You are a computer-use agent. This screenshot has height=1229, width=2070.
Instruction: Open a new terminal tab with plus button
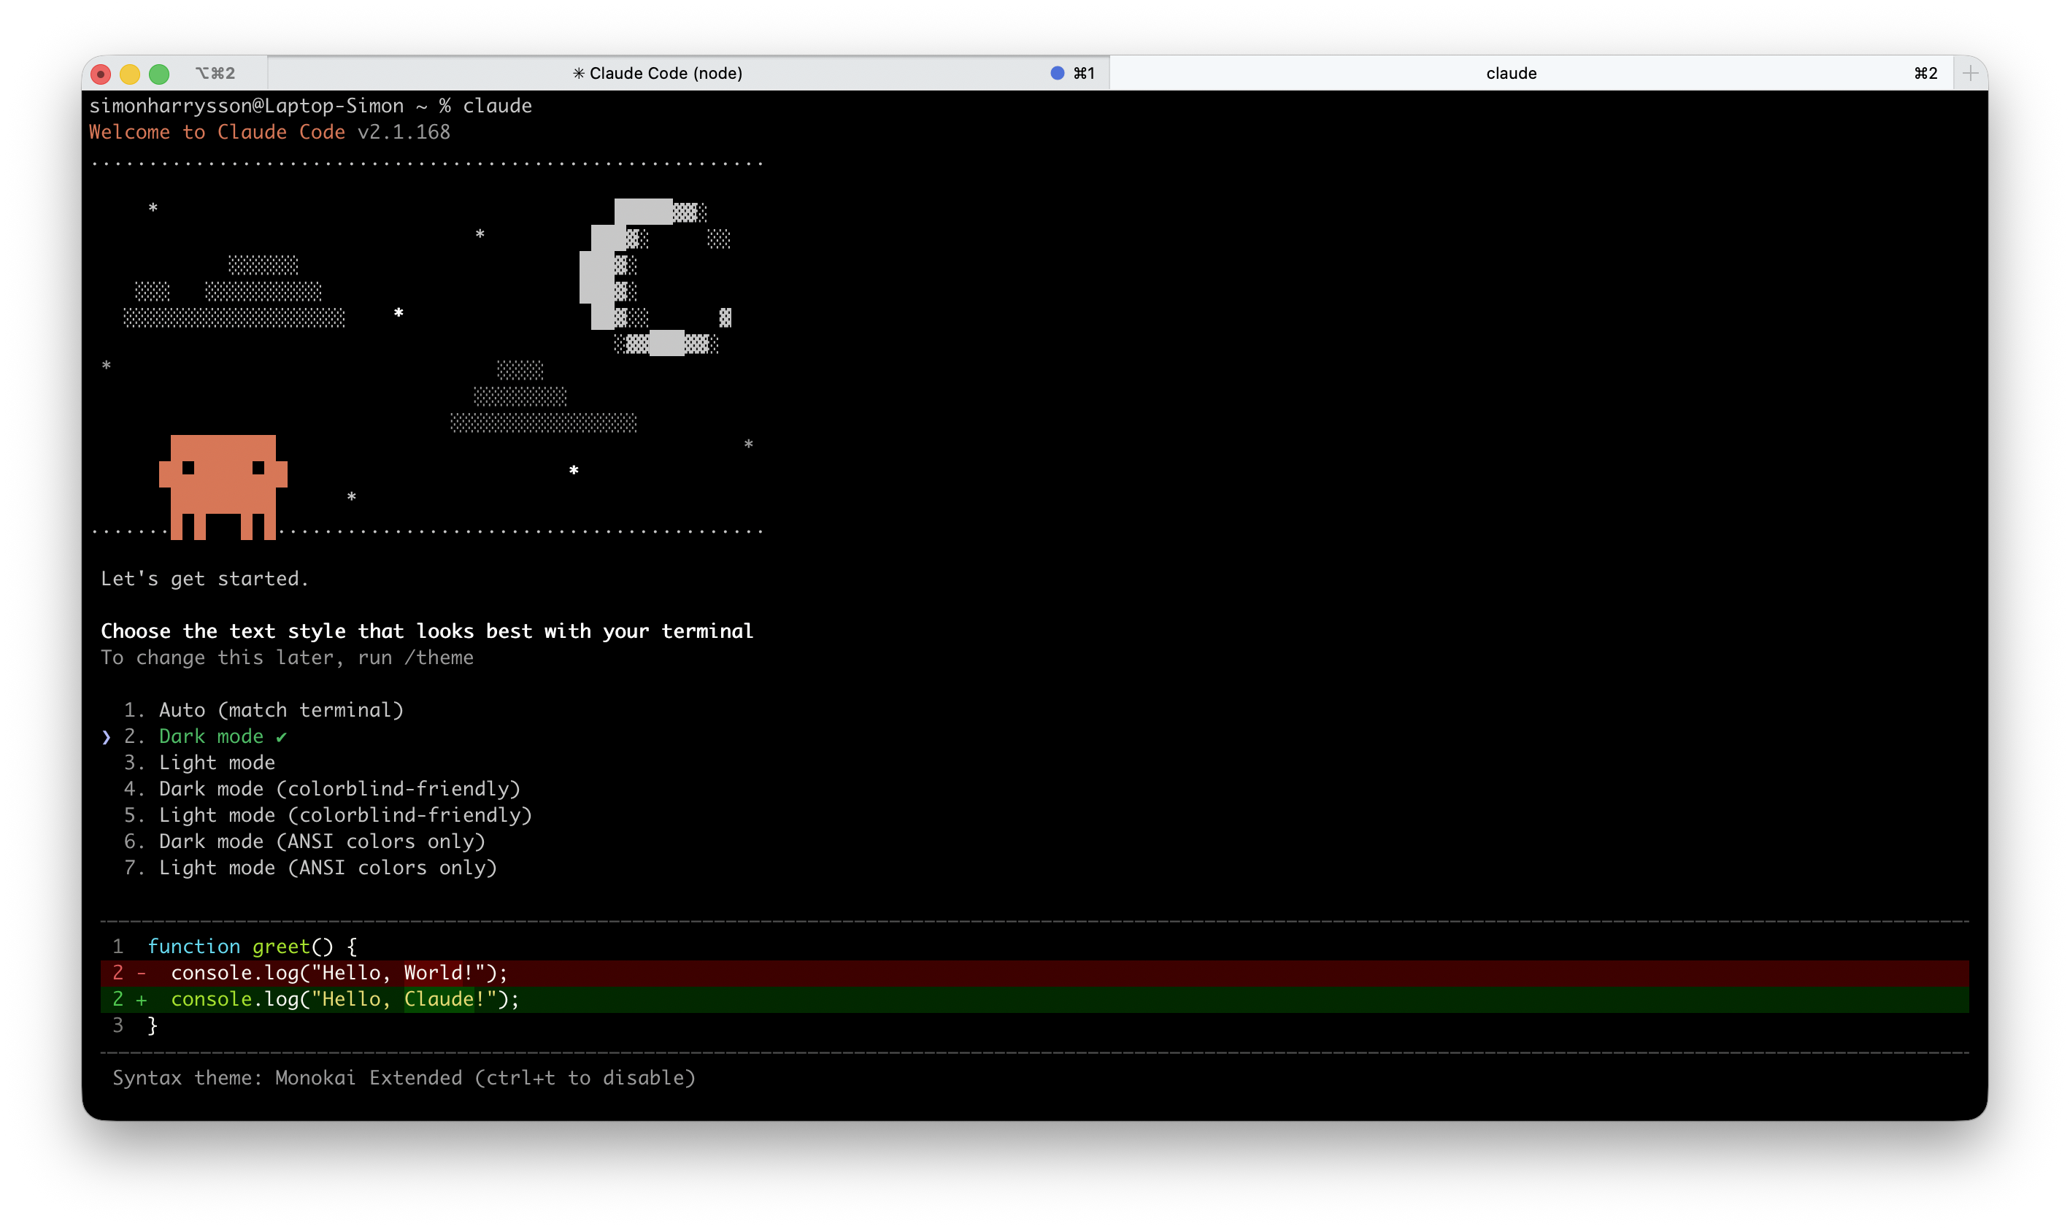pos(1971,73)
